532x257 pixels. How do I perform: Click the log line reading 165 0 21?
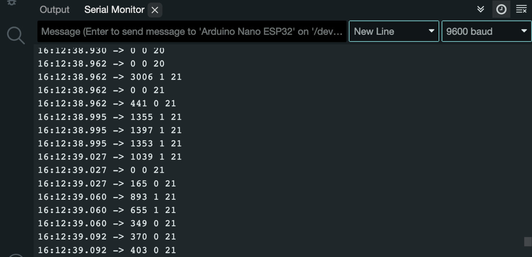(107, 184)
